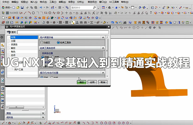The height and width of the screenshot is (125, 193).
Task: Select the 功能区 radio button
Action: [x=41, y=42]
